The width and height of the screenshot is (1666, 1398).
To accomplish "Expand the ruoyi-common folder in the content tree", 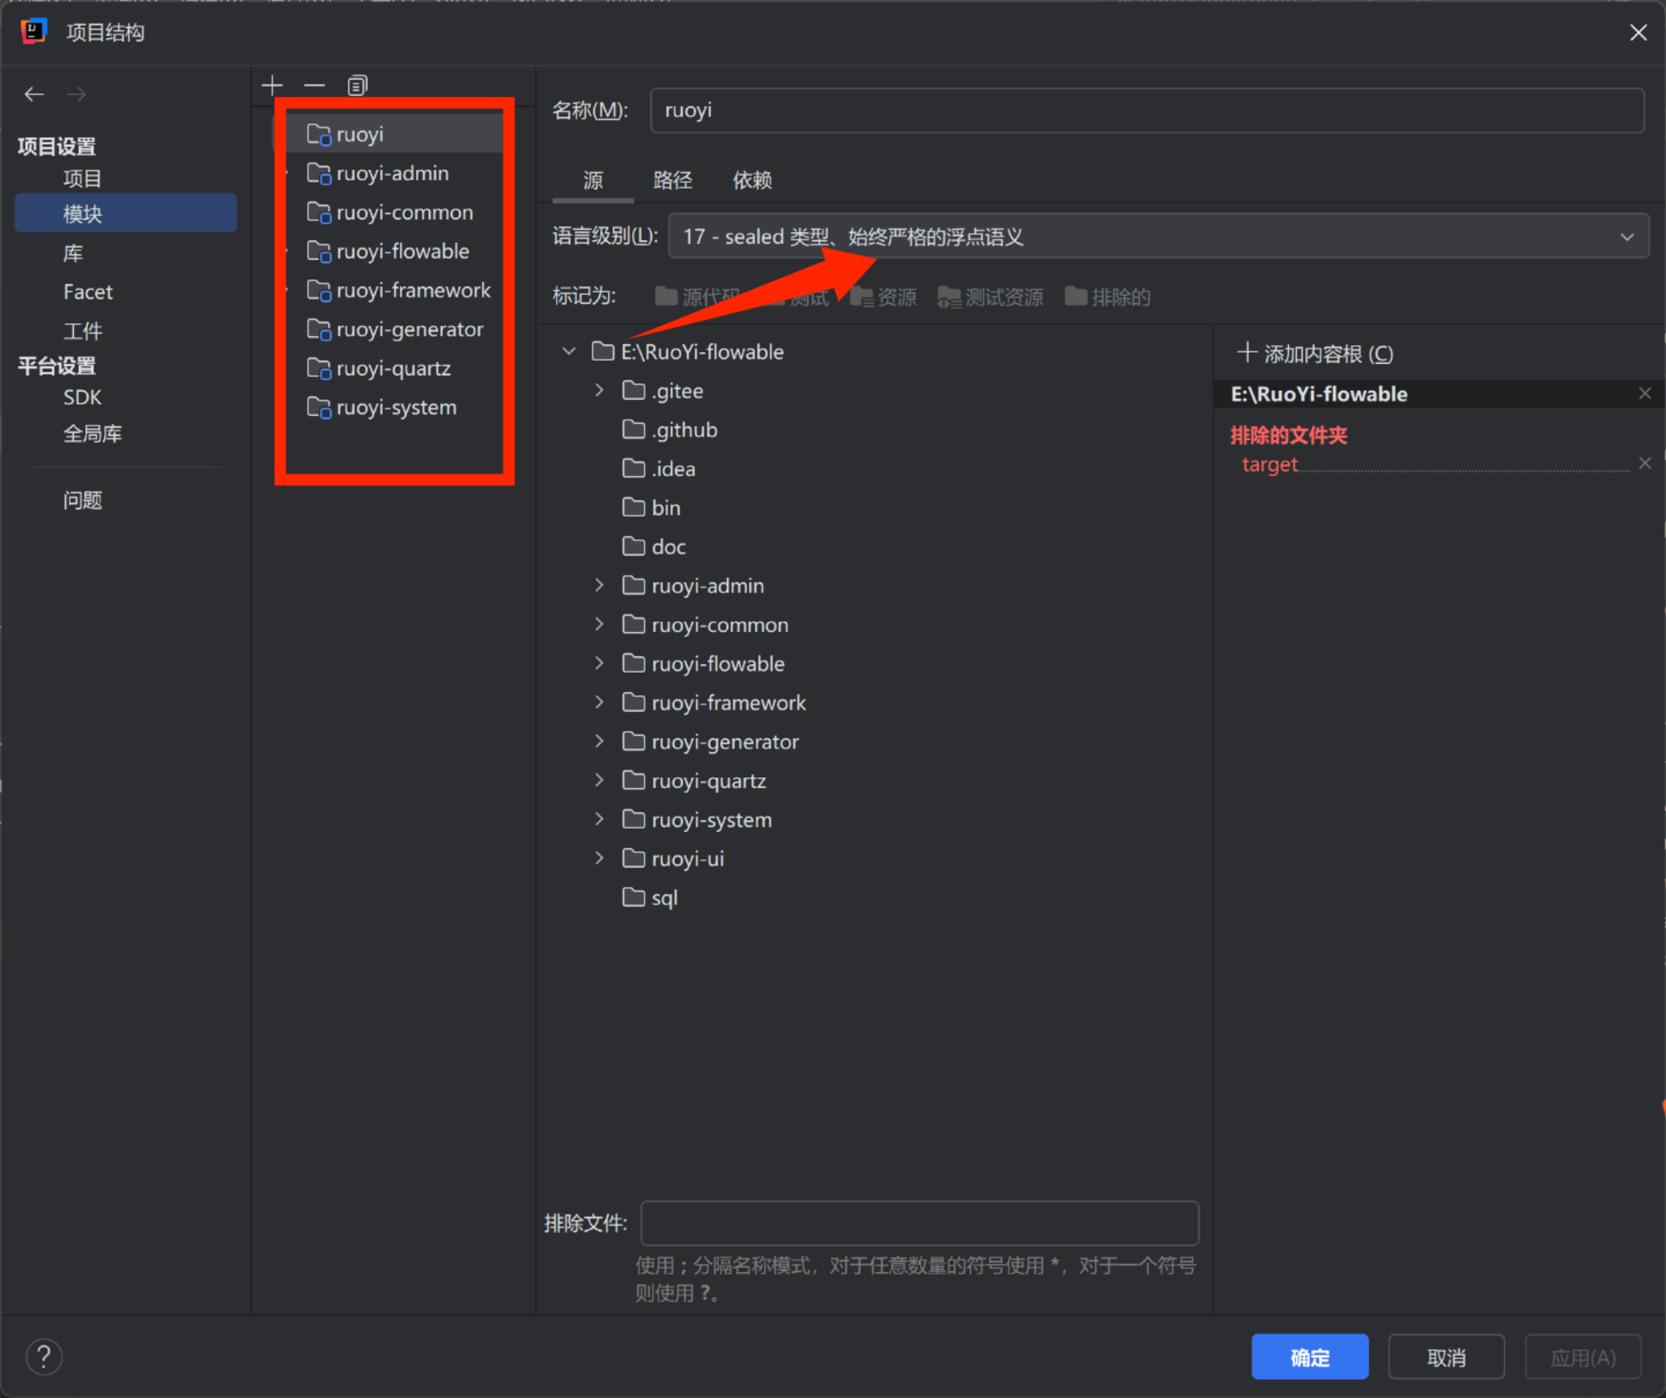I will (x=600, y=624).
